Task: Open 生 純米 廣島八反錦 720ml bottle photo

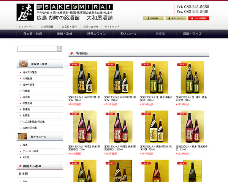Action: point(192,78)
